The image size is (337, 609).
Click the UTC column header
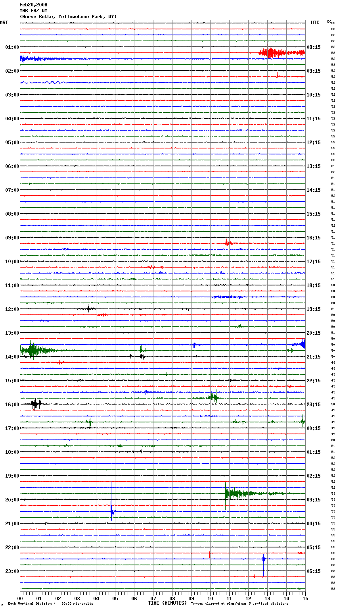pyautogui.click(x=315, y=23)
